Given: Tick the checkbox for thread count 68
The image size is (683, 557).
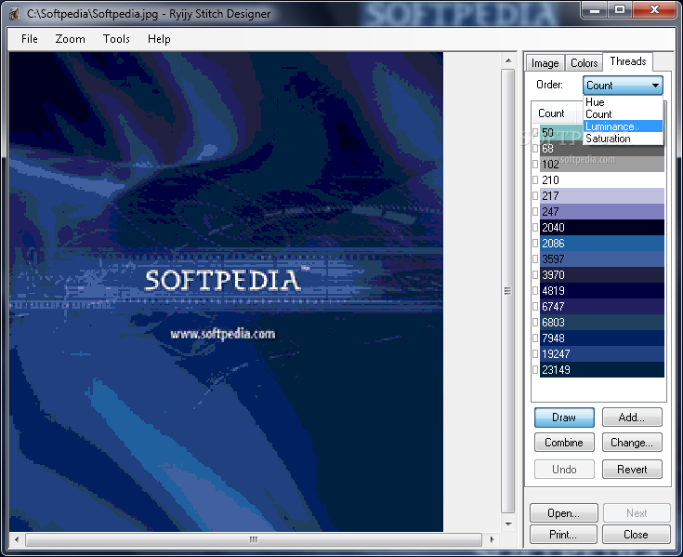Looking at the screenshot, I should (535, 148).
